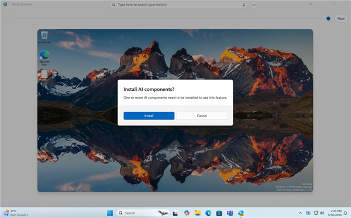Open File Explorer from the taskbar
The height and width of the screenshot is (218, 351).
tap(198, 213)
